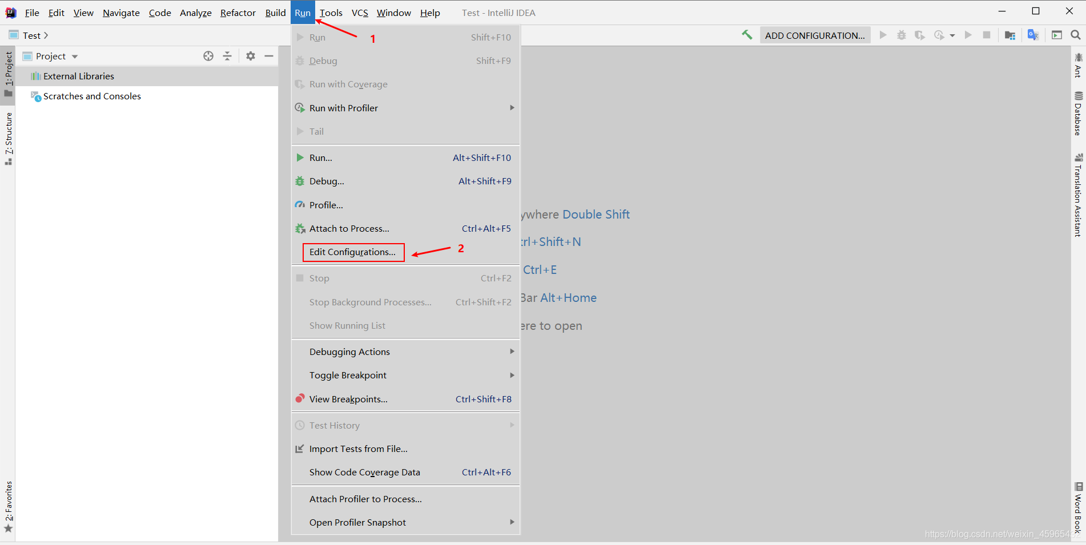Screen dimensions: 1086x545
Task: Click the Translate icon in the toolbar
Action: pos(1033,35)
